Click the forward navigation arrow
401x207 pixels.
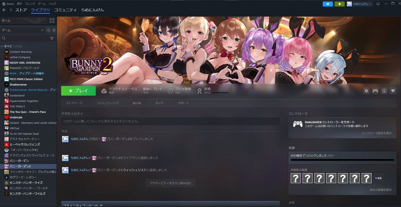coord(10,10)
